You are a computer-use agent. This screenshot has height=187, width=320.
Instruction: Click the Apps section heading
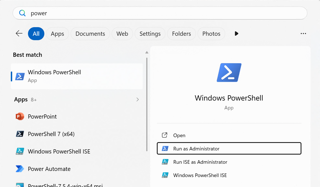(x=21, y=100)
